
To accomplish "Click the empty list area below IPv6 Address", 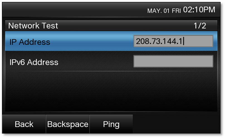I will coord(111,91).
